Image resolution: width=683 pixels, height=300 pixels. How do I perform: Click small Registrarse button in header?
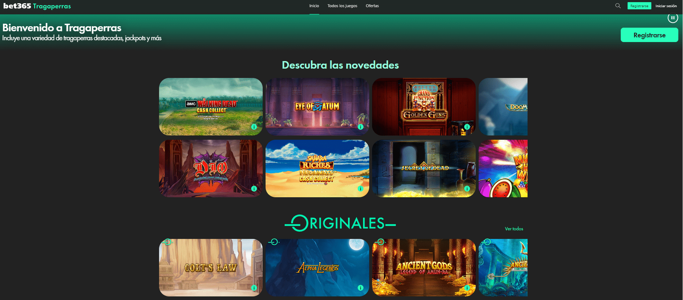pyautogui.click(x=639, y=6)
